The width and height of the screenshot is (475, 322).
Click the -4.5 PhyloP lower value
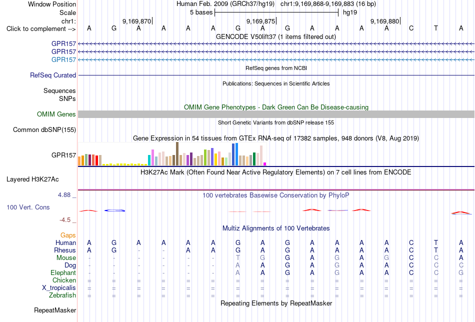(x=65, y=220)
